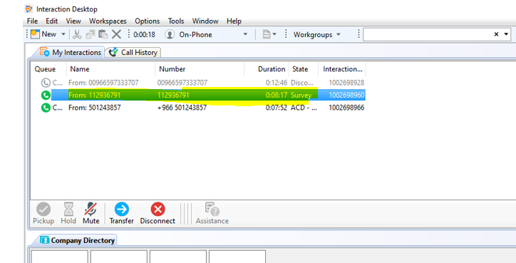The image size is (516, 263).
Task: Click the Cut scissors toolbar icon
Action: 77,34
